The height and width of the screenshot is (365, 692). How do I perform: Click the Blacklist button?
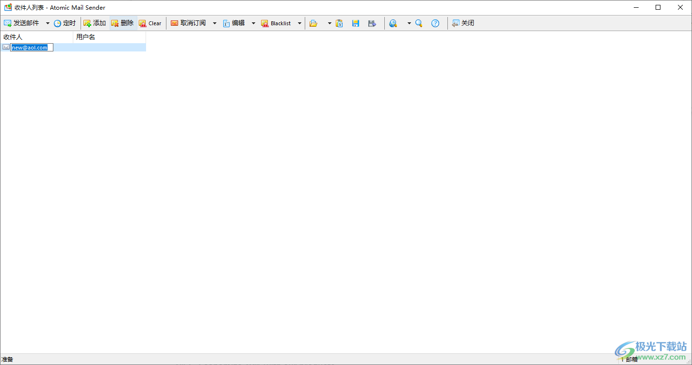(276, 23)
